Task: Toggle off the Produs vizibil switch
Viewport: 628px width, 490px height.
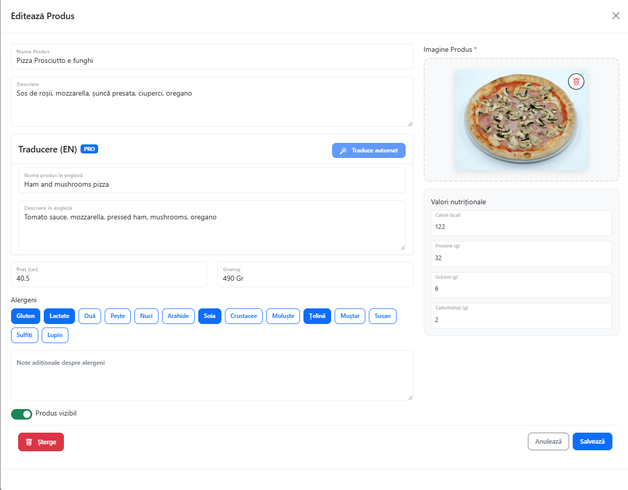Action: point(21,414)
